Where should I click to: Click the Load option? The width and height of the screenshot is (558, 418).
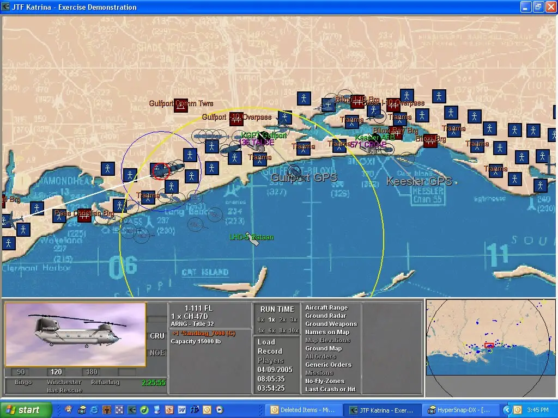266,342
